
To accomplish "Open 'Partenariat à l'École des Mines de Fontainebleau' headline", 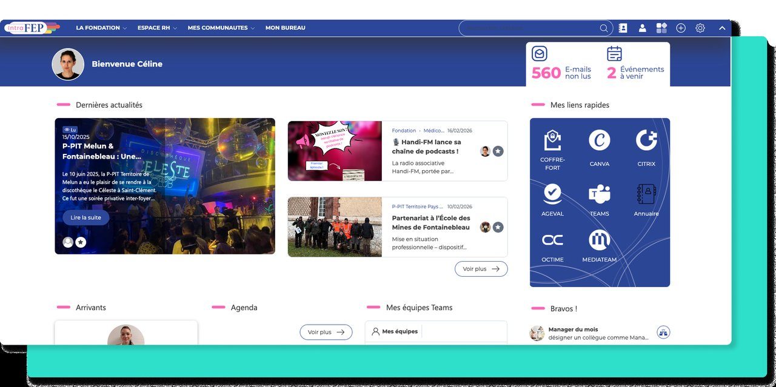I will (431, 222).
